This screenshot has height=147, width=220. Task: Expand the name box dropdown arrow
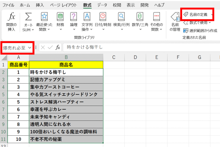(30, 48)
